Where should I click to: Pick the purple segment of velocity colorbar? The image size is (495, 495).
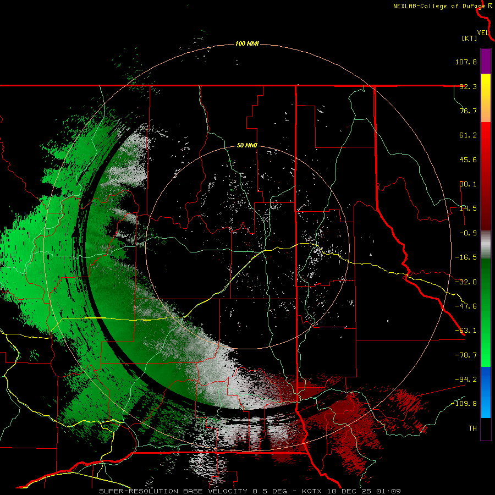click(486, 61)
